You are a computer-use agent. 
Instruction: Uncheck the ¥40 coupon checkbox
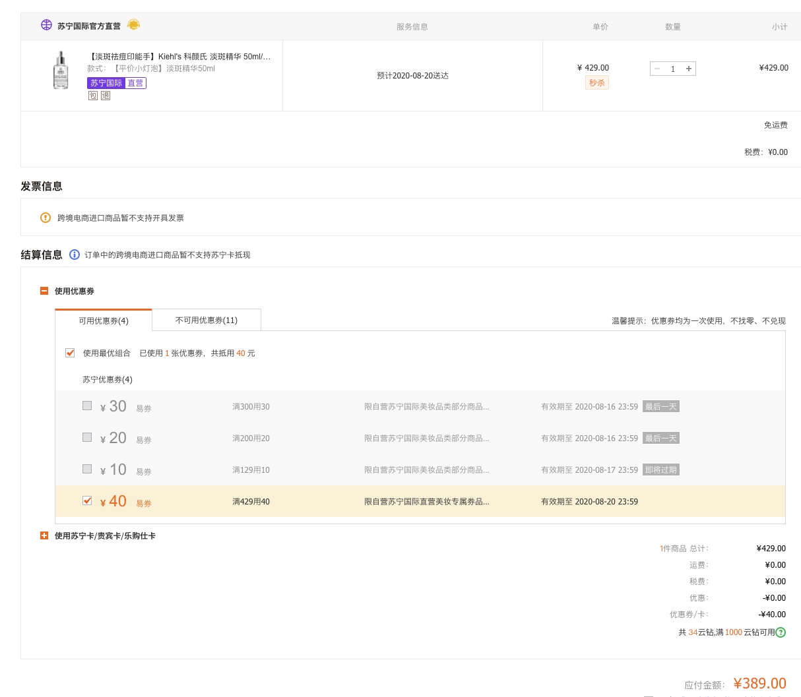[x=87, y=500]
